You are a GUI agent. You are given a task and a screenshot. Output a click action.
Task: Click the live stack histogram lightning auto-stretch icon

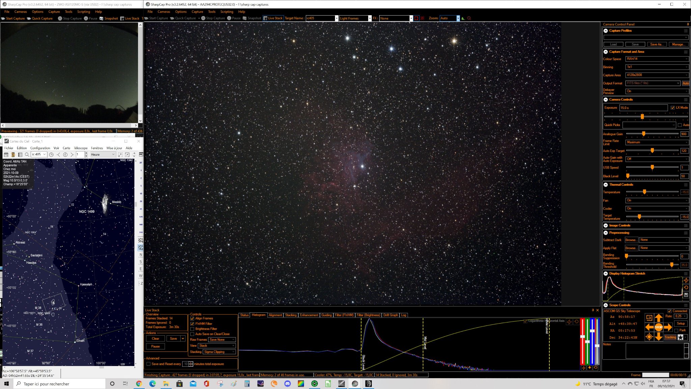click(x=569, y=322)
